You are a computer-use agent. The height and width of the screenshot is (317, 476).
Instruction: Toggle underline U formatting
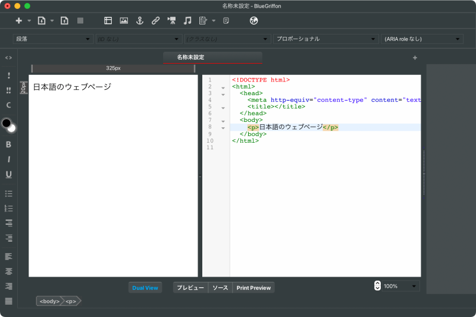8,174
